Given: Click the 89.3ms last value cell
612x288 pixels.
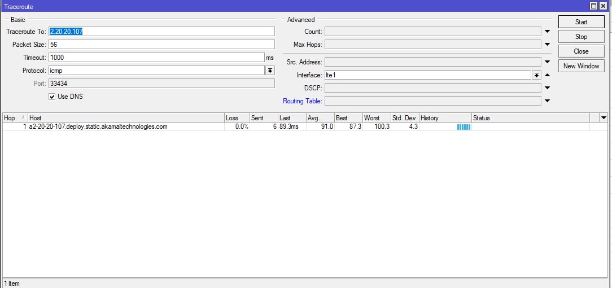Looking at the screenshot, I should [x=292, y=126].
